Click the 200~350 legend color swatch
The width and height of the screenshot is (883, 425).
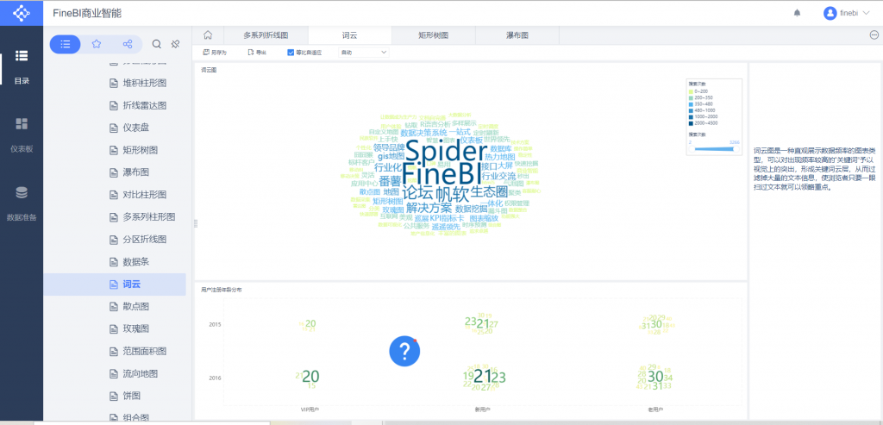[691, 98]
